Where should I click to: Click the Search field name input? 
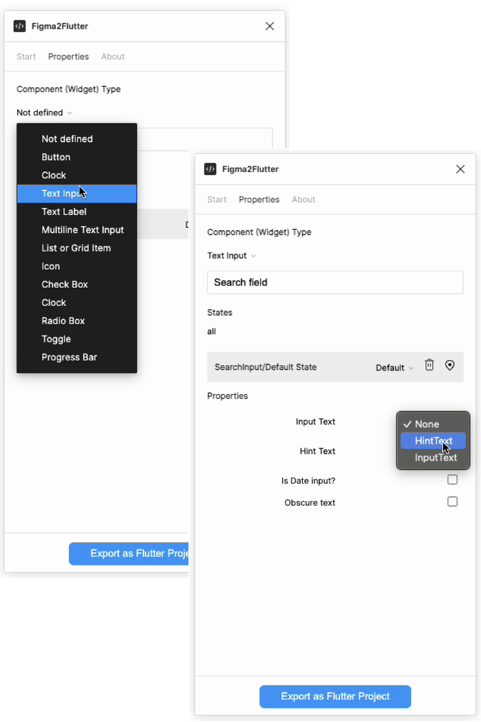tap(335, 282)
